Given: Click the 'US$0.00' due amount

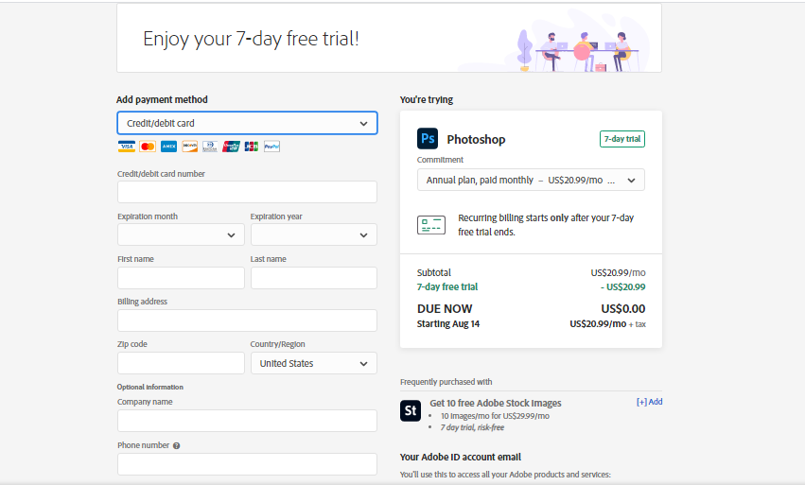Looking at the screenshot, I should (623, 309).
